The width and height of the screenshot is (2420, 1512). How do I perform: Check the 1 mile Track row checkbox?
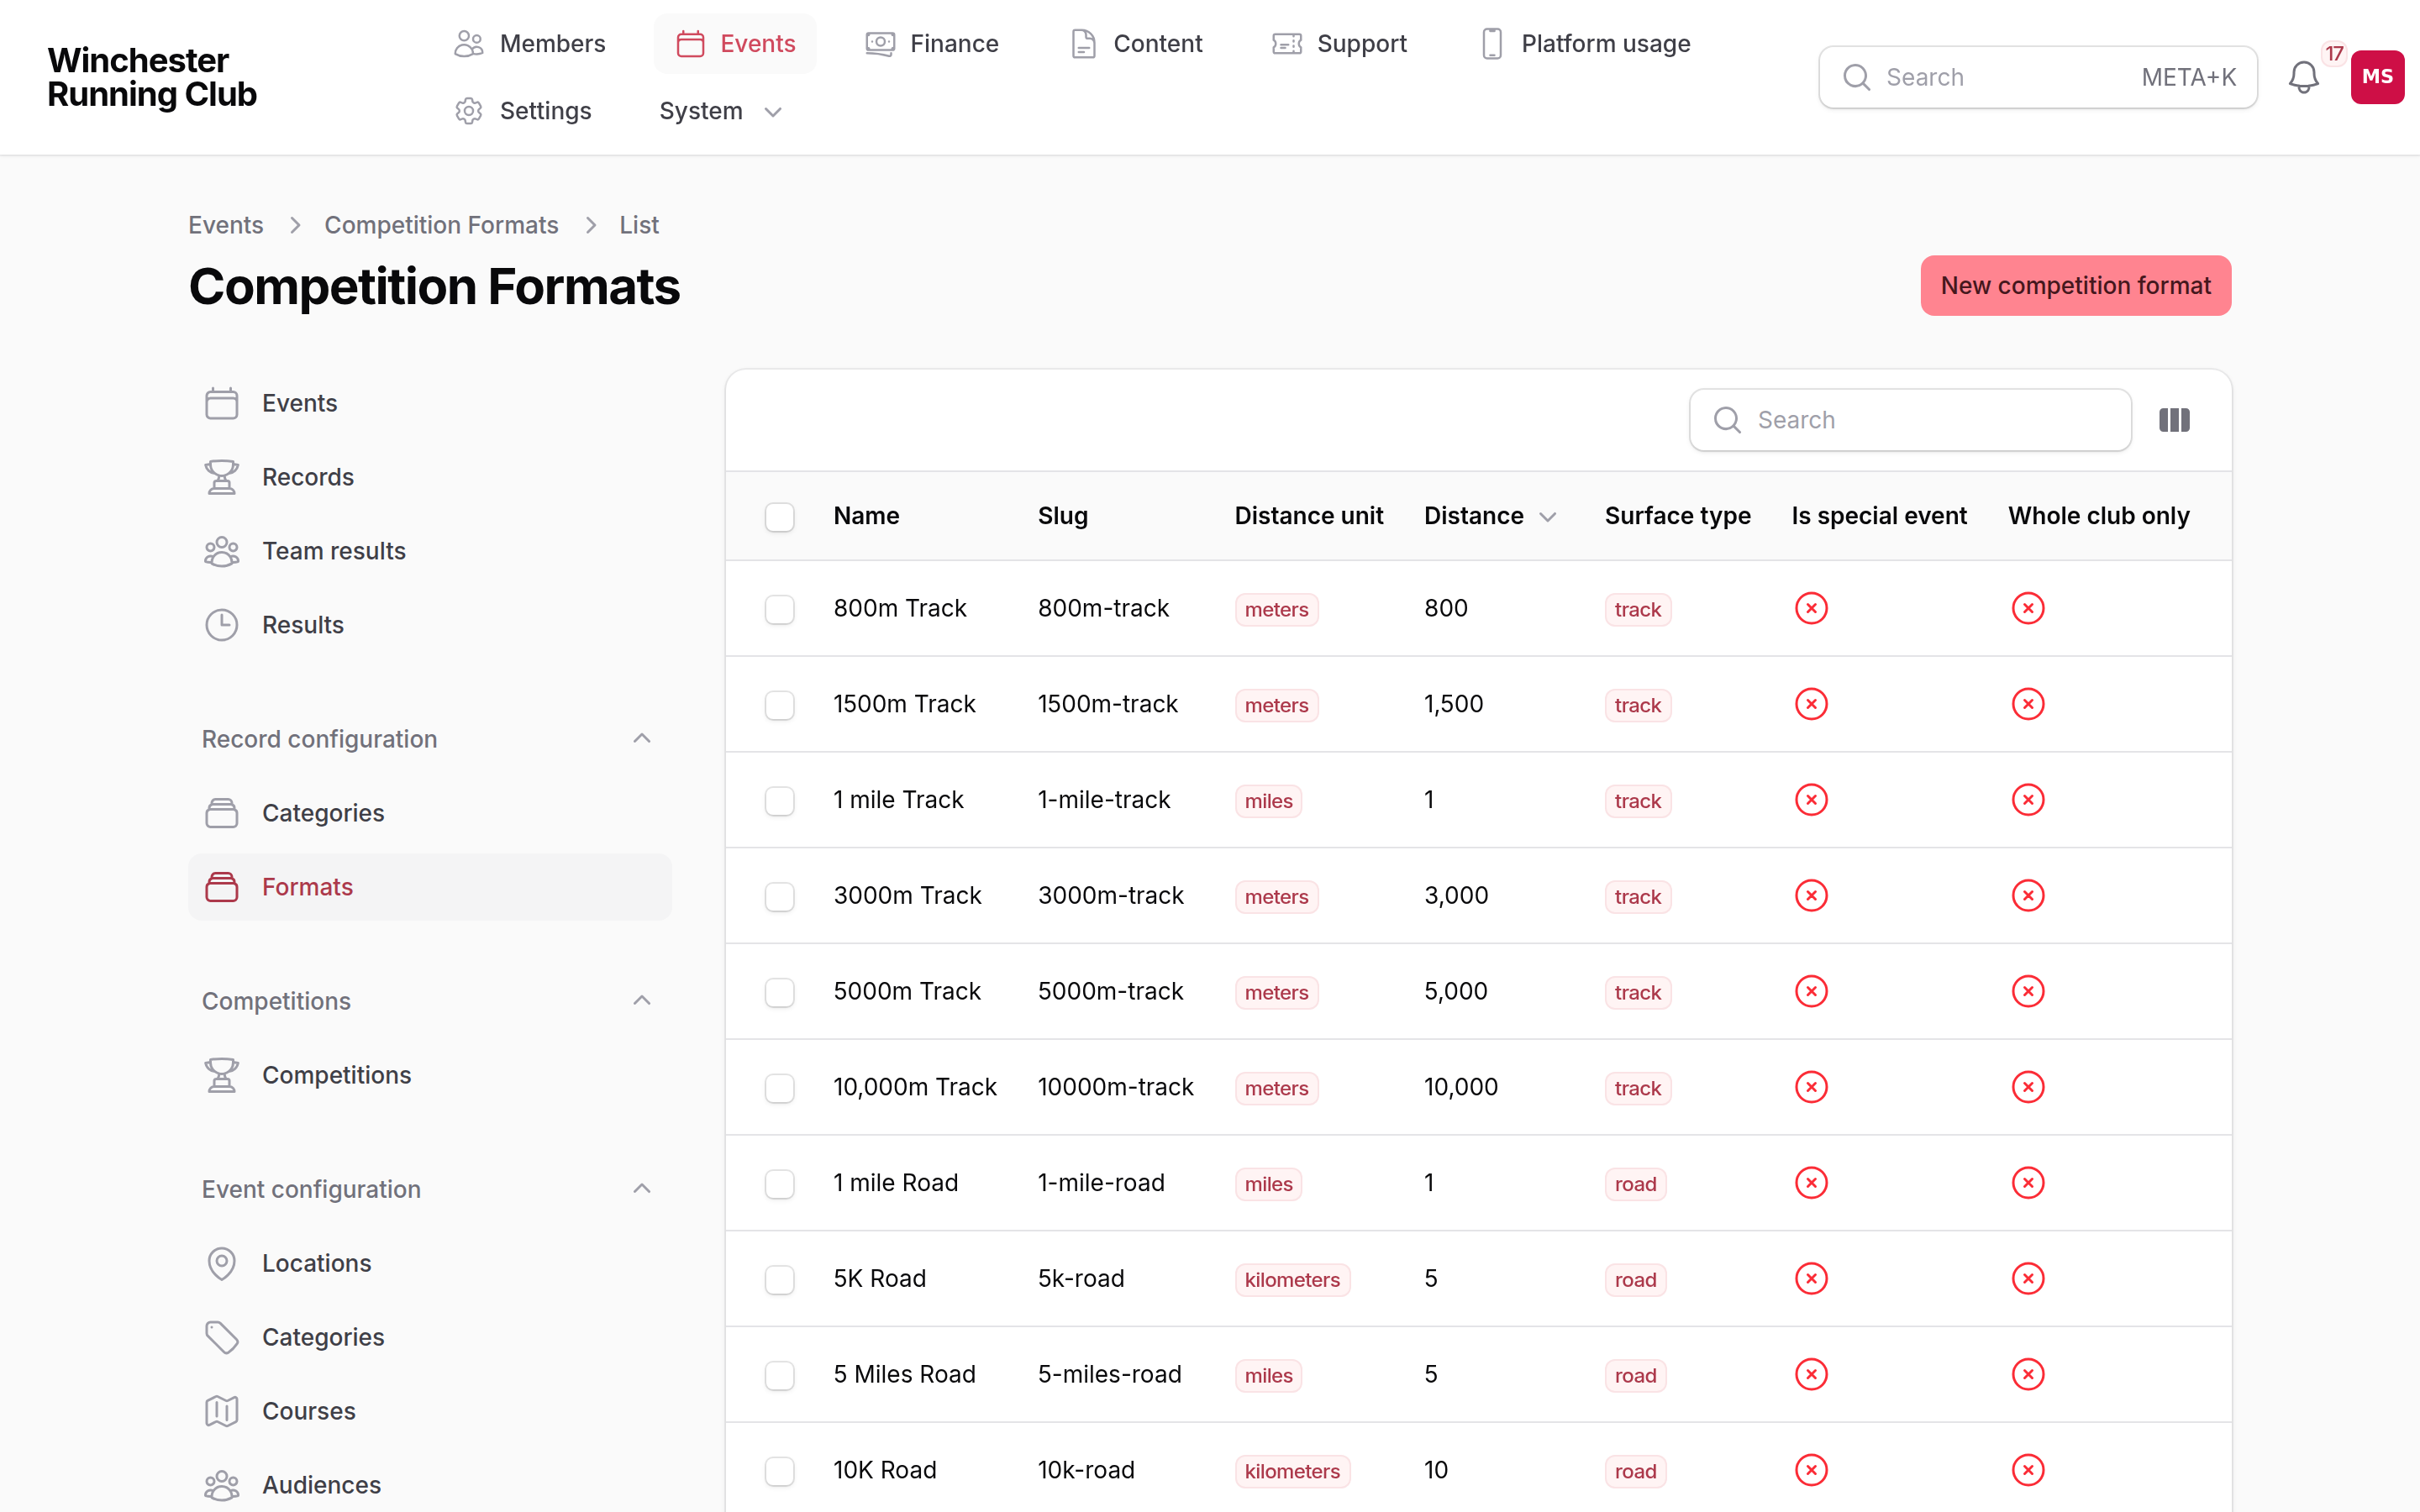click(x=780, y=801)
